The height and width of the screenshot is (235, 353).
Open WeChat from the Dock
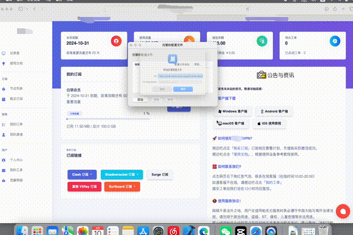[226, 230]
